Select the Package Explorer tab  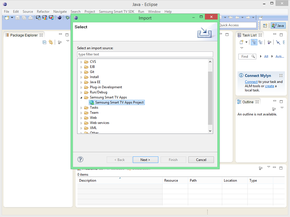[24, 35]
